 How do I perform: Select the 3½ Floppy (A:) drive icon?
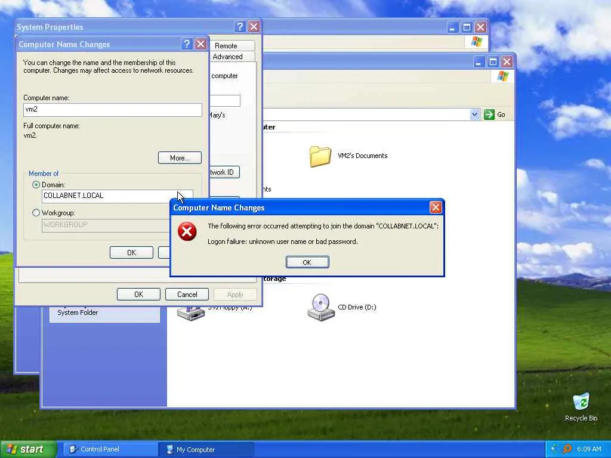click(190, 314)
